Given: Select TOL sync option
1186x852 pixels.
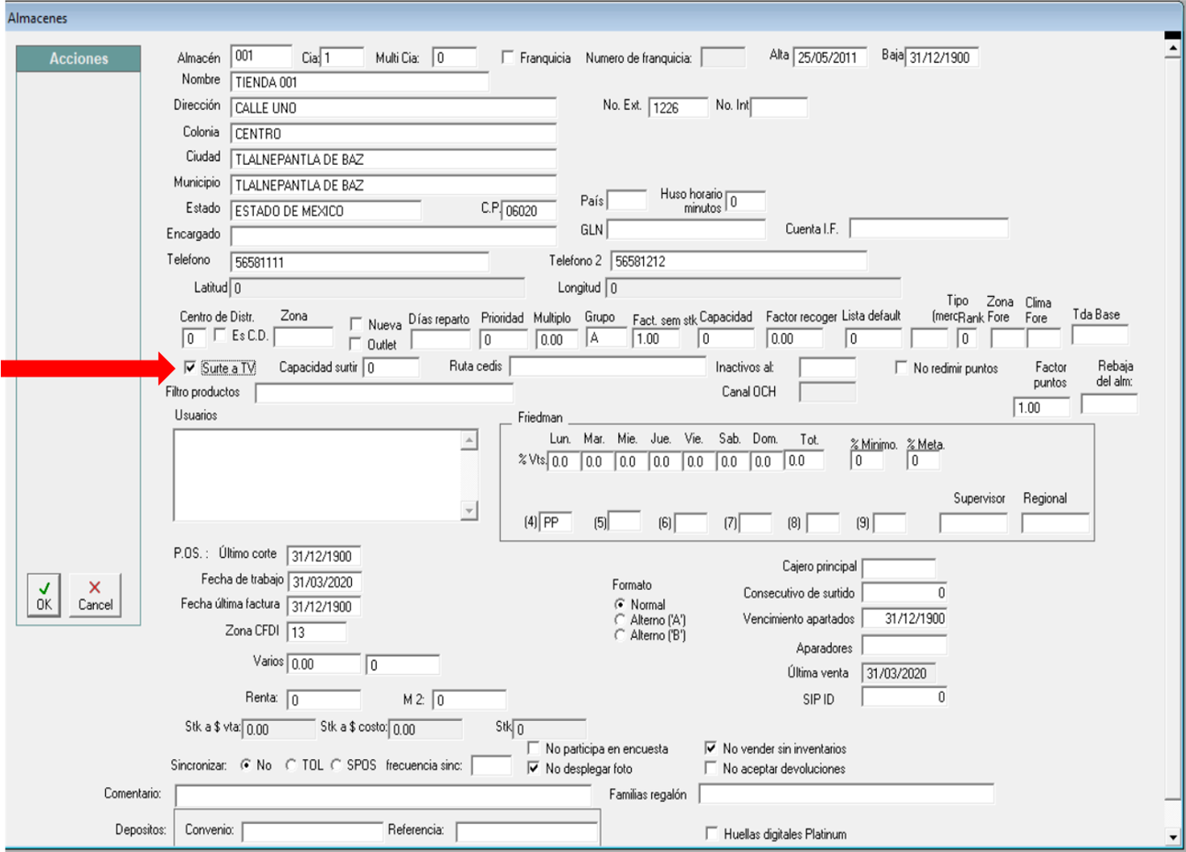Looking at the screenshot, I should point(290,765).
